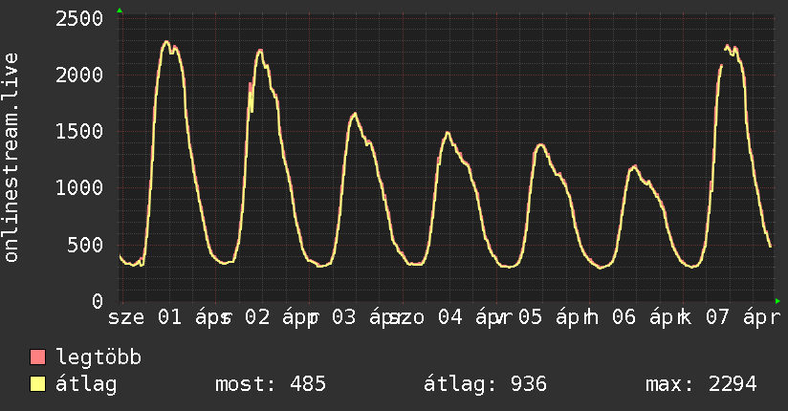788x411 pixels.
Task: Click the 'max: 2294' statistic
Action: [x=701, y=384]
